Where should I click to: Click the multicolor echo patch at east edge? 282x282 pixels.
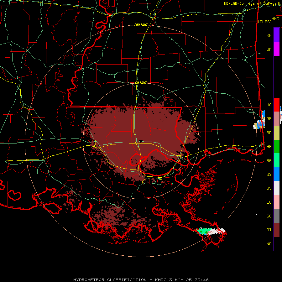tap(259, 120)
